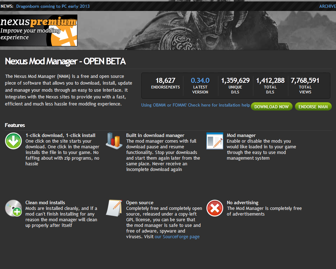Click the 'Open source' feature title
The height and width of the screenshot is (269, 336).
(140, 202)
